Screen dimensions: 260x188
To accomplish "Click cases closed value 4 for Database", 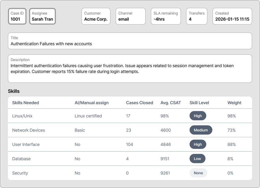I will click(127, 158).
